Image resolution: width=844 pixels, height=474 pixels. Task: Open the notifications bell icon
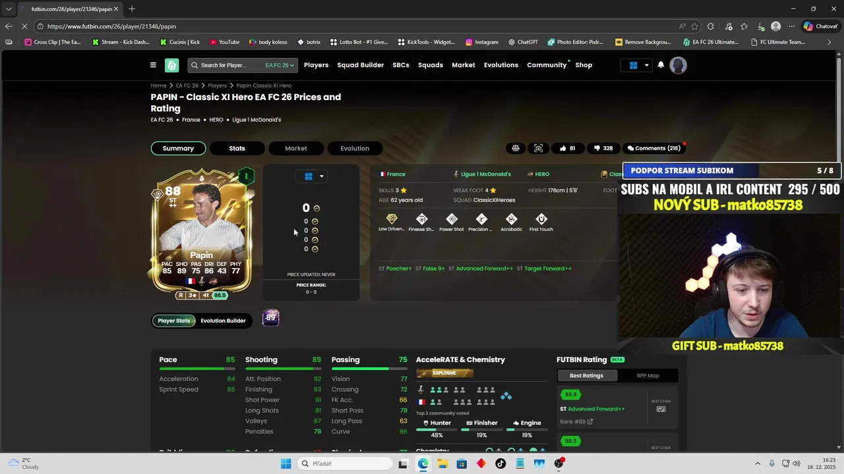[661, 65]
